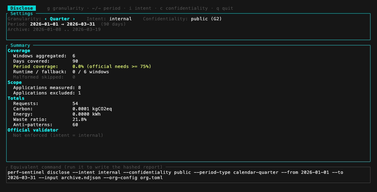Click the period start date 2026-01-01
This screenshot has height=192, width=377.
coord(44,24)
